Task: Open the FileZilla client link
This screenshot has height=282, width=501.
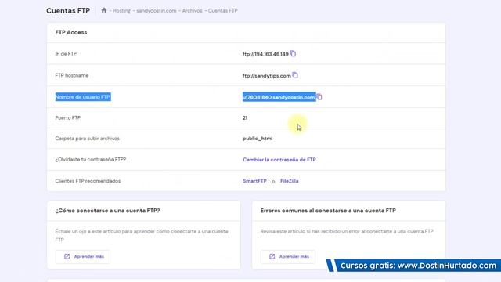Action: [x=289, y=181]
